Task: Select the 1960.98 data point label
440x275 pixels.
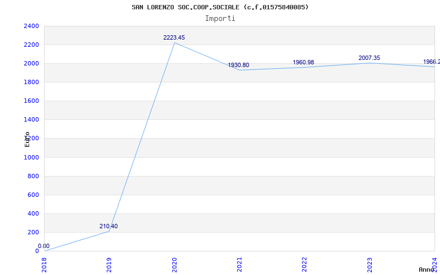Action: (x=304, y=62)
